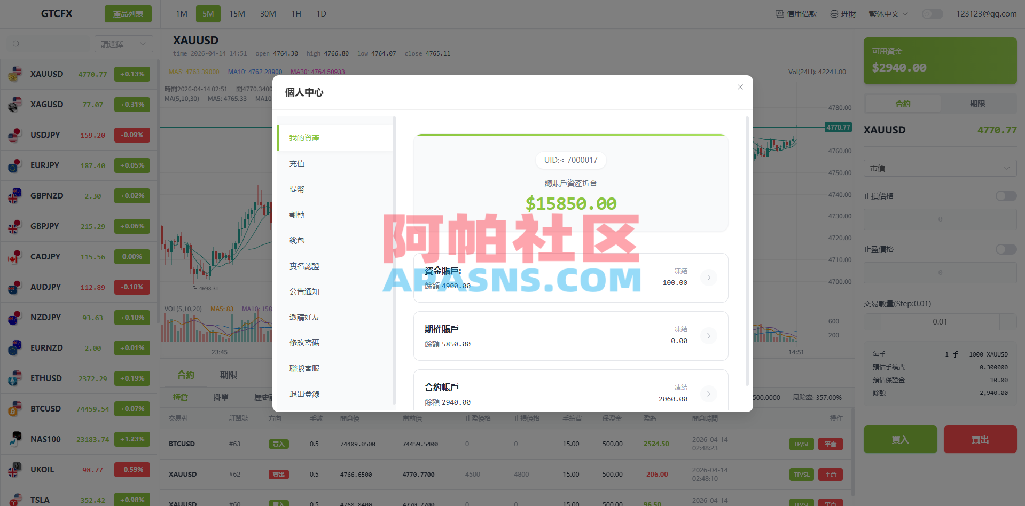Enable the 止盈價格 switch
Viewport: 1025px width, 506px height.
point(1006,249)
